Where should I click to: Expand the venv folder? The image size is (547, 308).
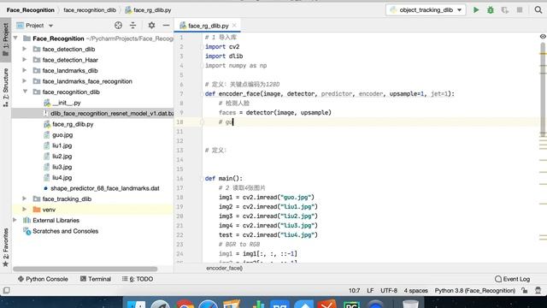pos(25,209)
